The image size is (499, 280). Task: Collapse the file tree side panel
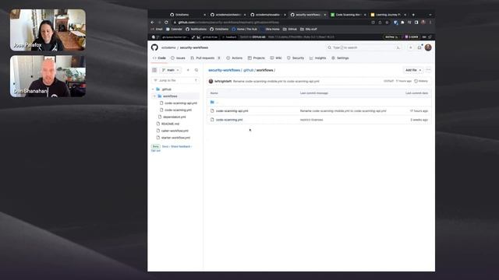click(x=154, y=70)
